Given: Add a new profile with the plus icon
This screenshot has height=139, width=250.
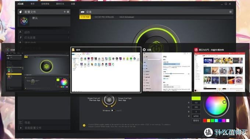Looking at the screenshot, I should 65,12.
